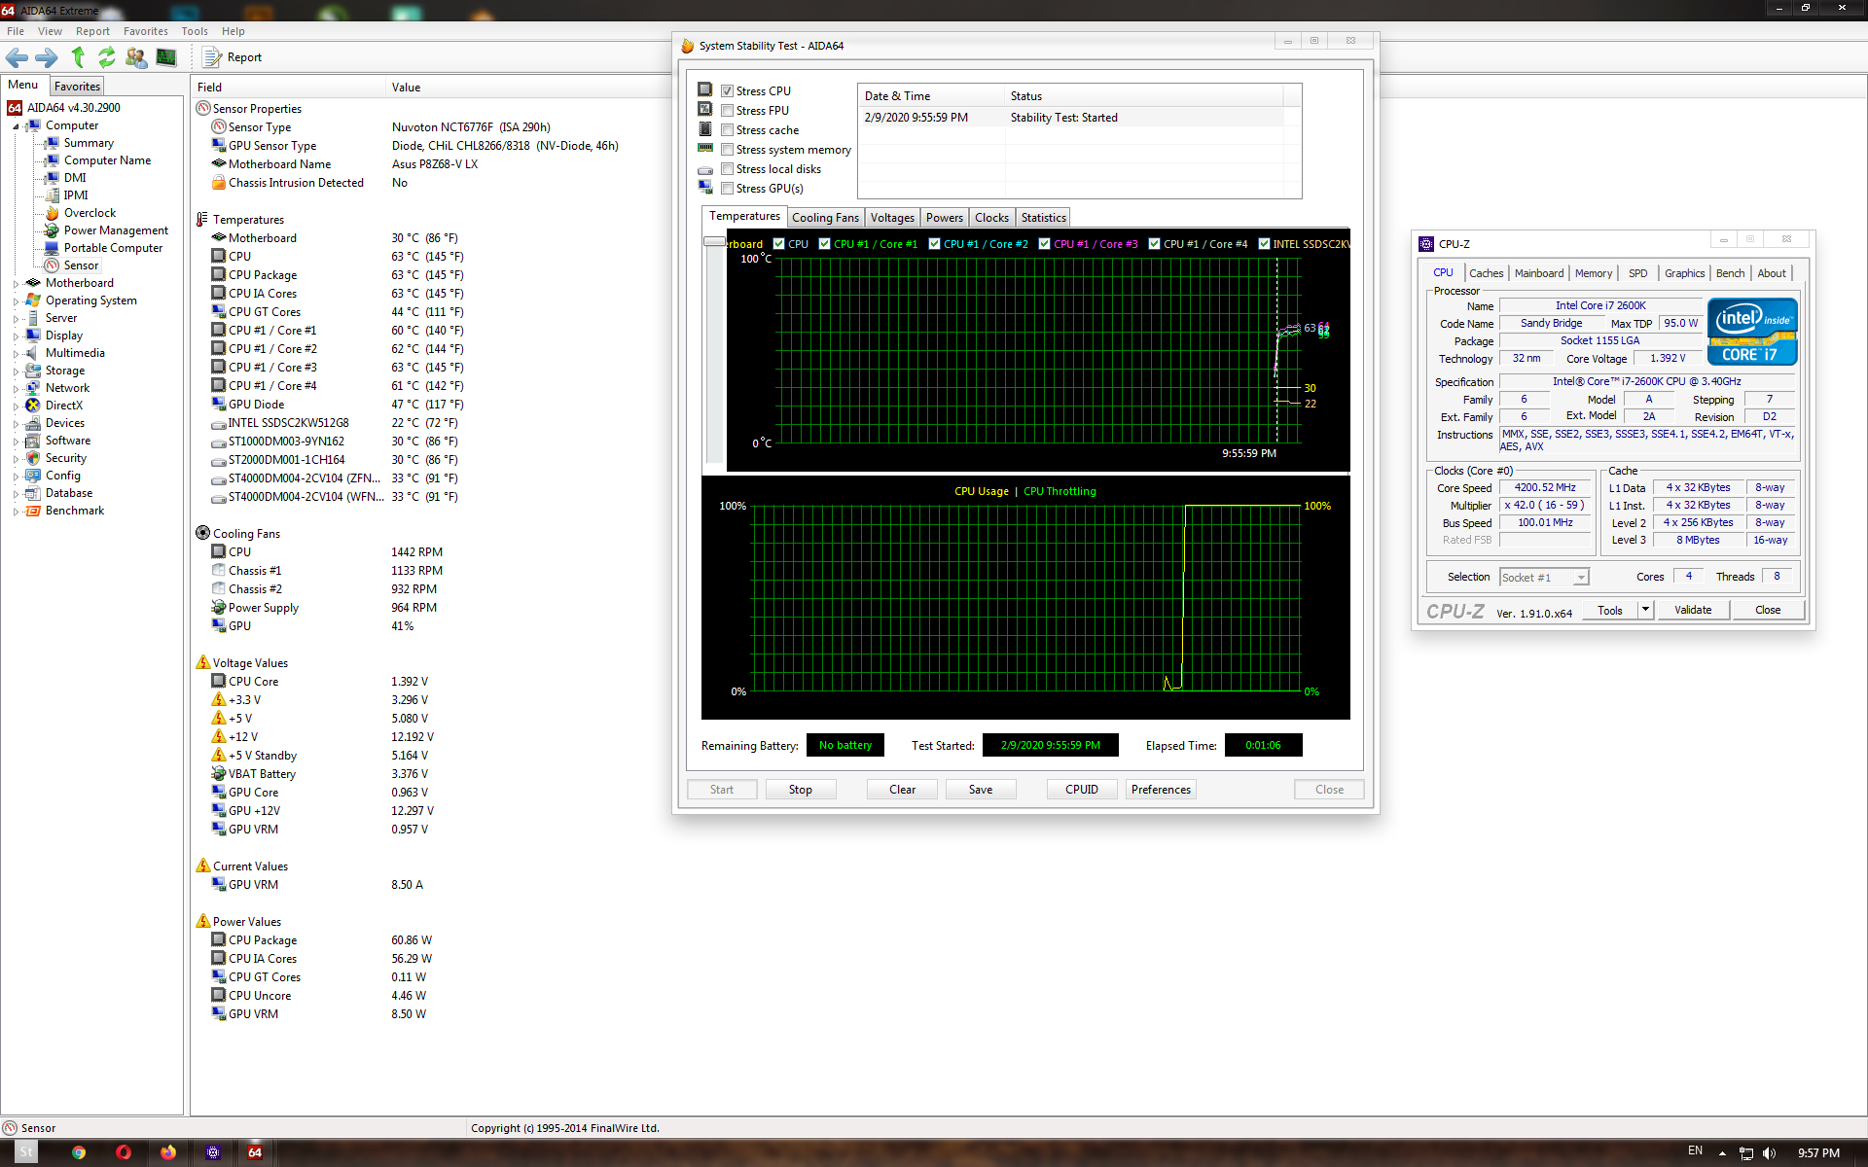
Task: Open the Manage User Changes people icon
Action: click(136, 57)
